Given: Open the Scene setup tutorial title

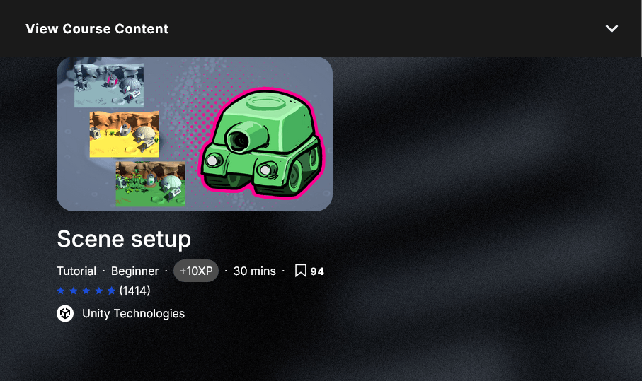Looking at the screenshot, I should click(124, 239).
